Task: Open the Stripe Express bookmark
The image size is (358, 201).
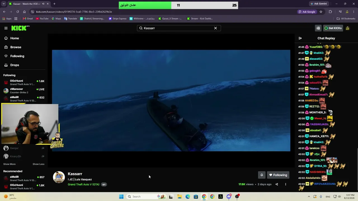Action: click(x=117, y=19)
